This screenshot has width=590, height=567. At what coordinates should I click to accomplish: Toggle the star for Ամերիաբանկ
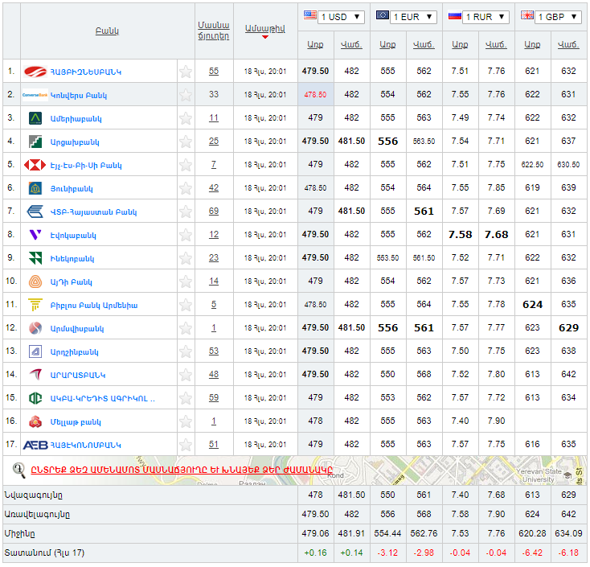(186, 118)
